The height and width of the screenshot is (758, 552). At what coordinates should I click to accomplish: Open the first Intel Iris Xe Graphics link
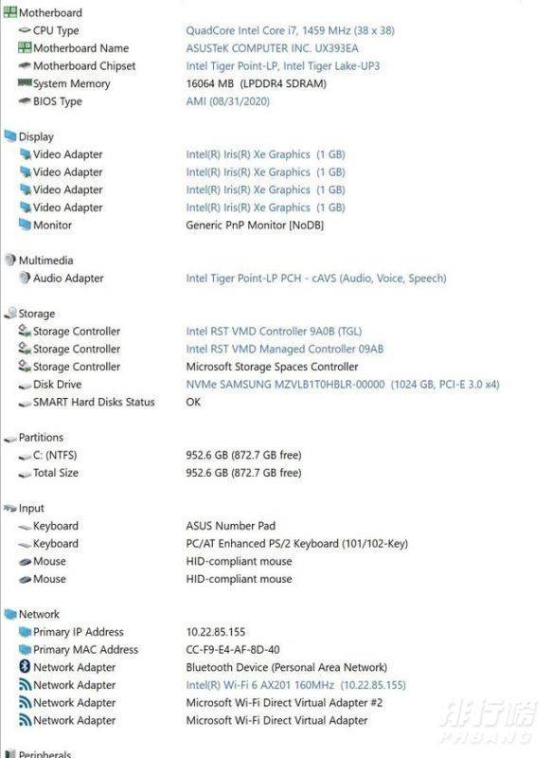pos(265,154)
